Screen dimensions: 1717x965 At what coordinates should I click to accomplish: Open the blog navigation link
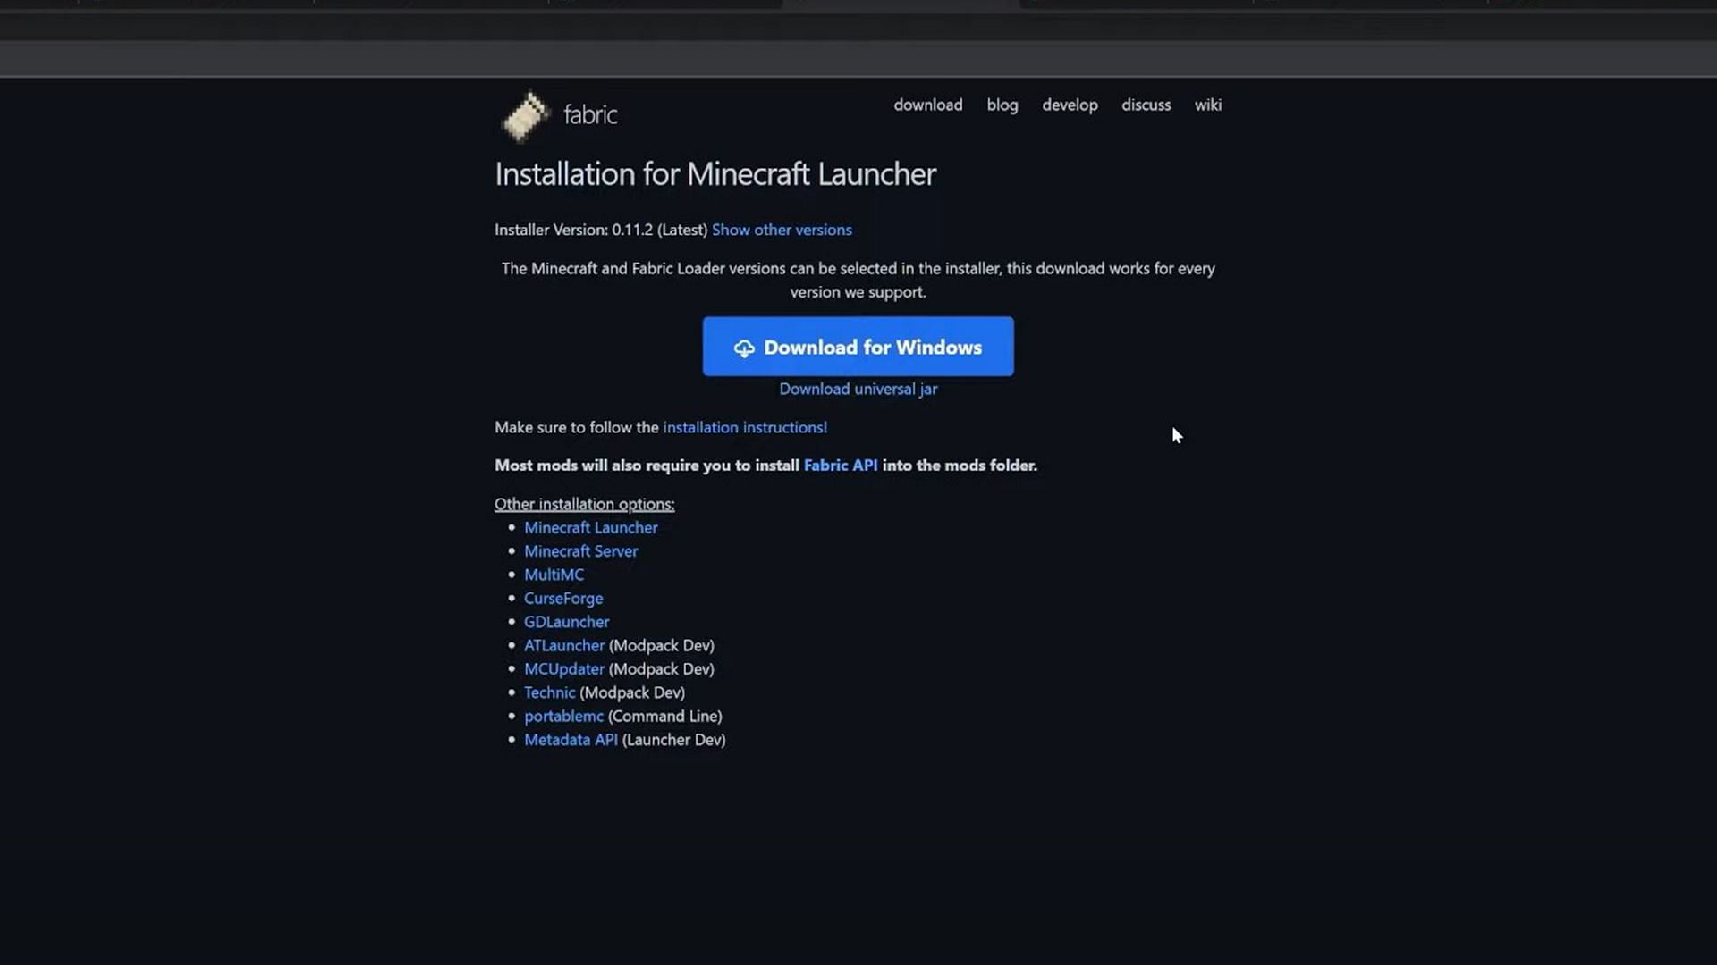[1002, 105]
